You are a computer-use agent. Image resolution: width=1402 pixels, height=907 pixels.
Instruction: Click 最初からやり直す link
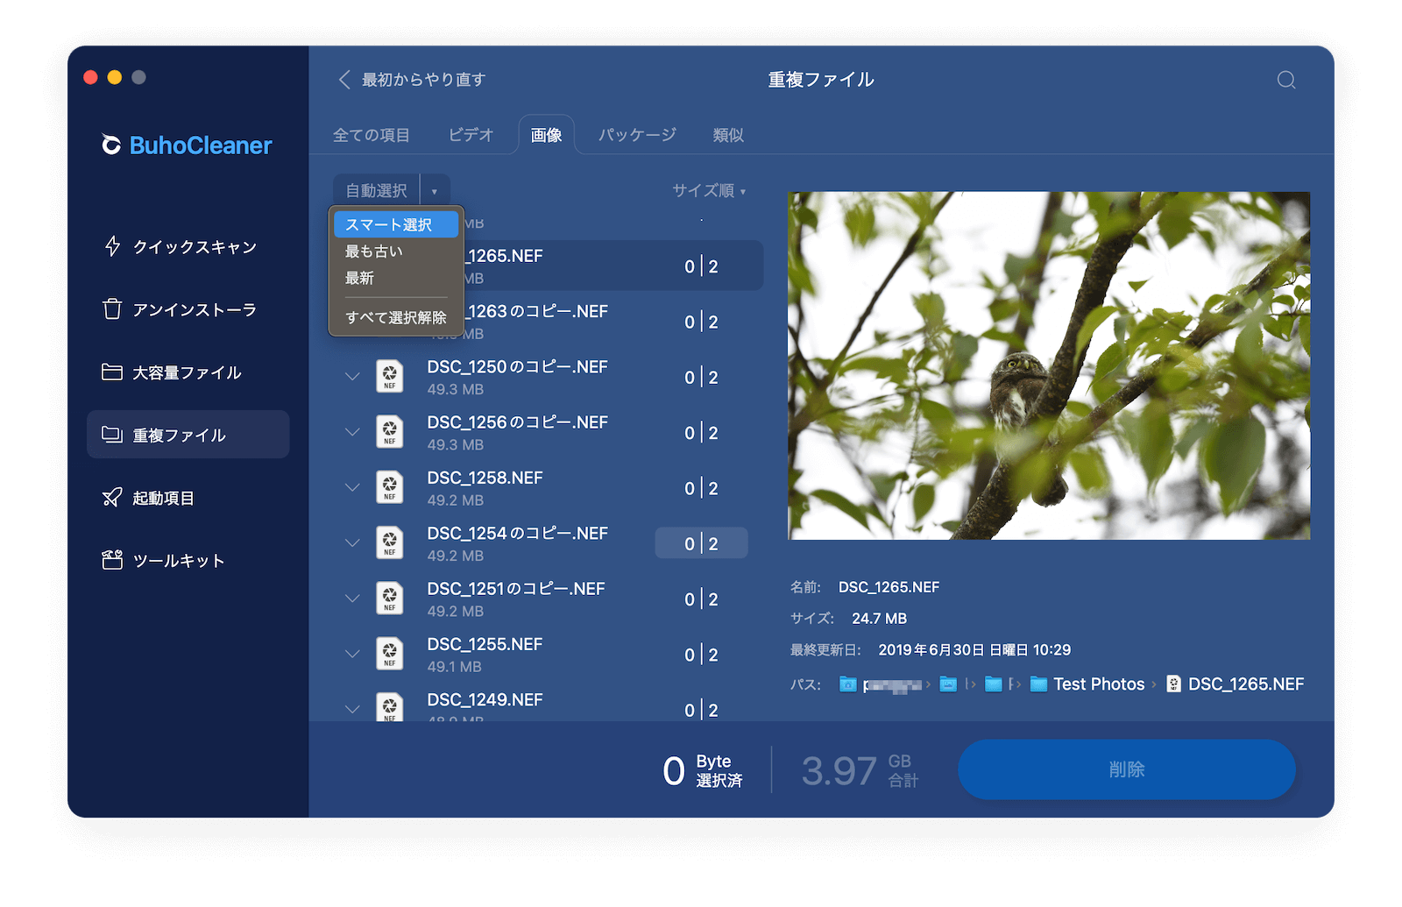pos(424,80)
